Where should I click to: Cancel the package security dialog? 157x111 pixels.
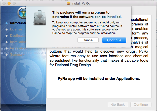(x=88, y=40)
